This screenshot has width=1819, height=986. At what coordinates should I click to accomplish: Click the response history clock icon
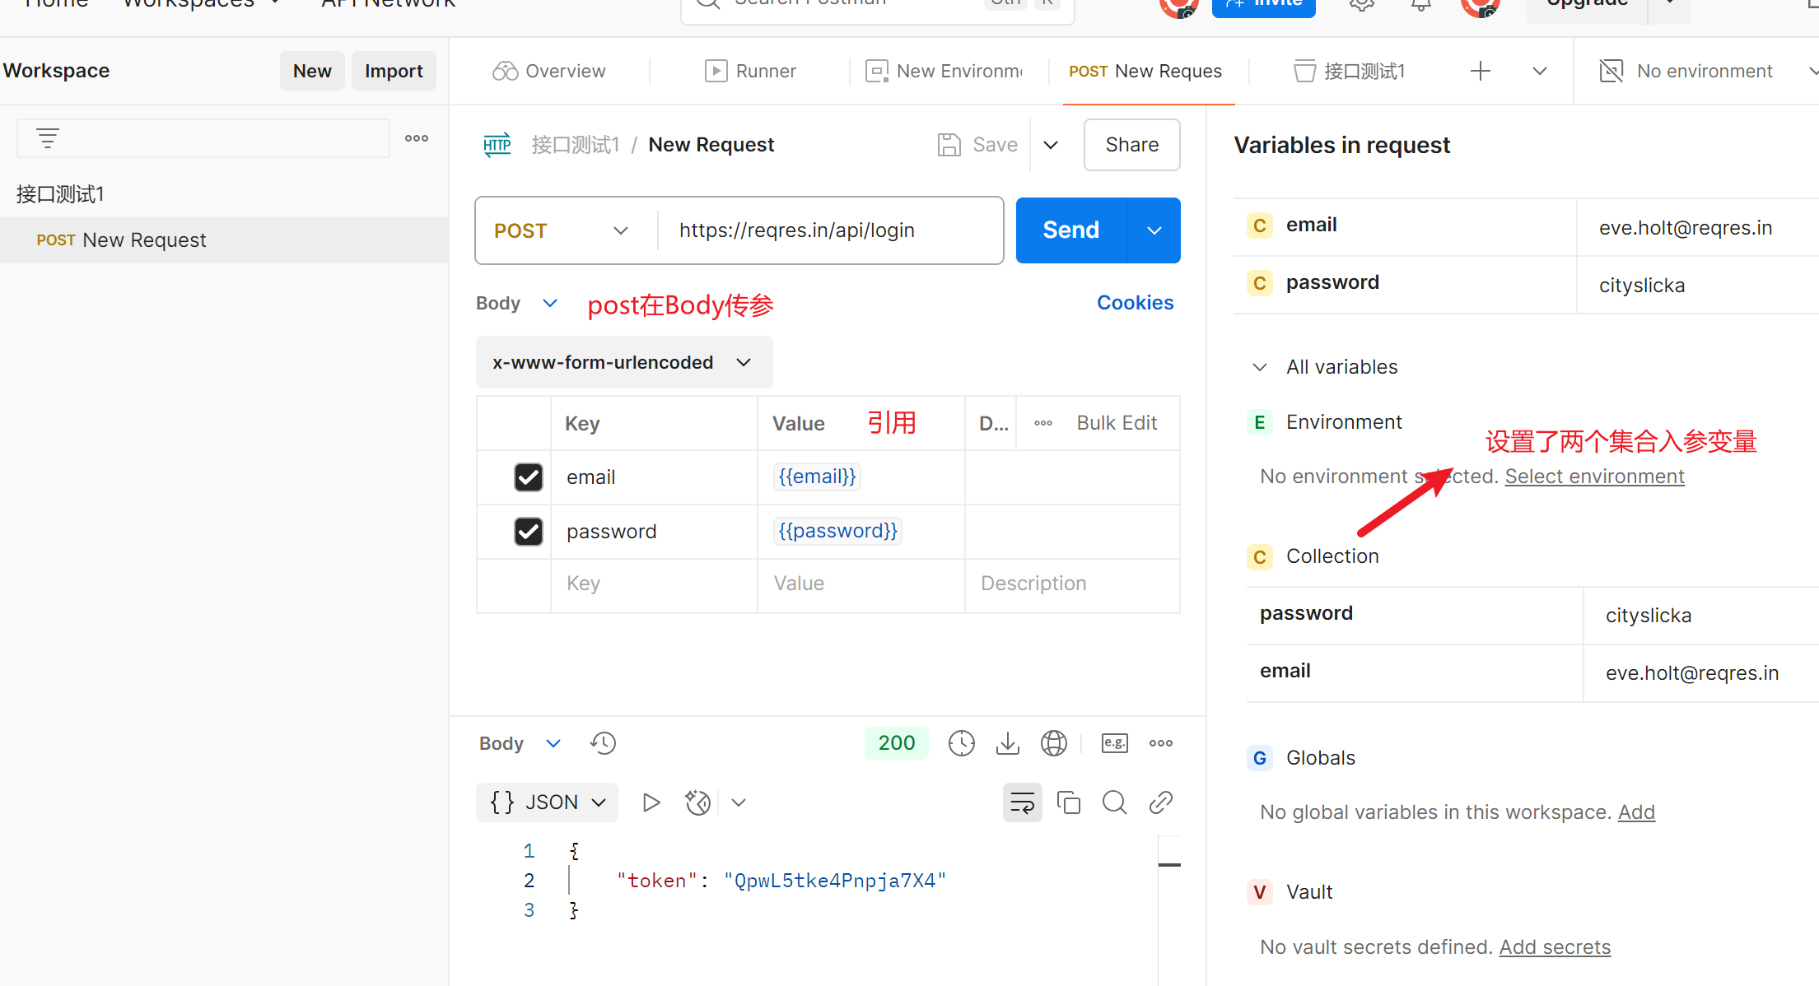click(603, 743)
